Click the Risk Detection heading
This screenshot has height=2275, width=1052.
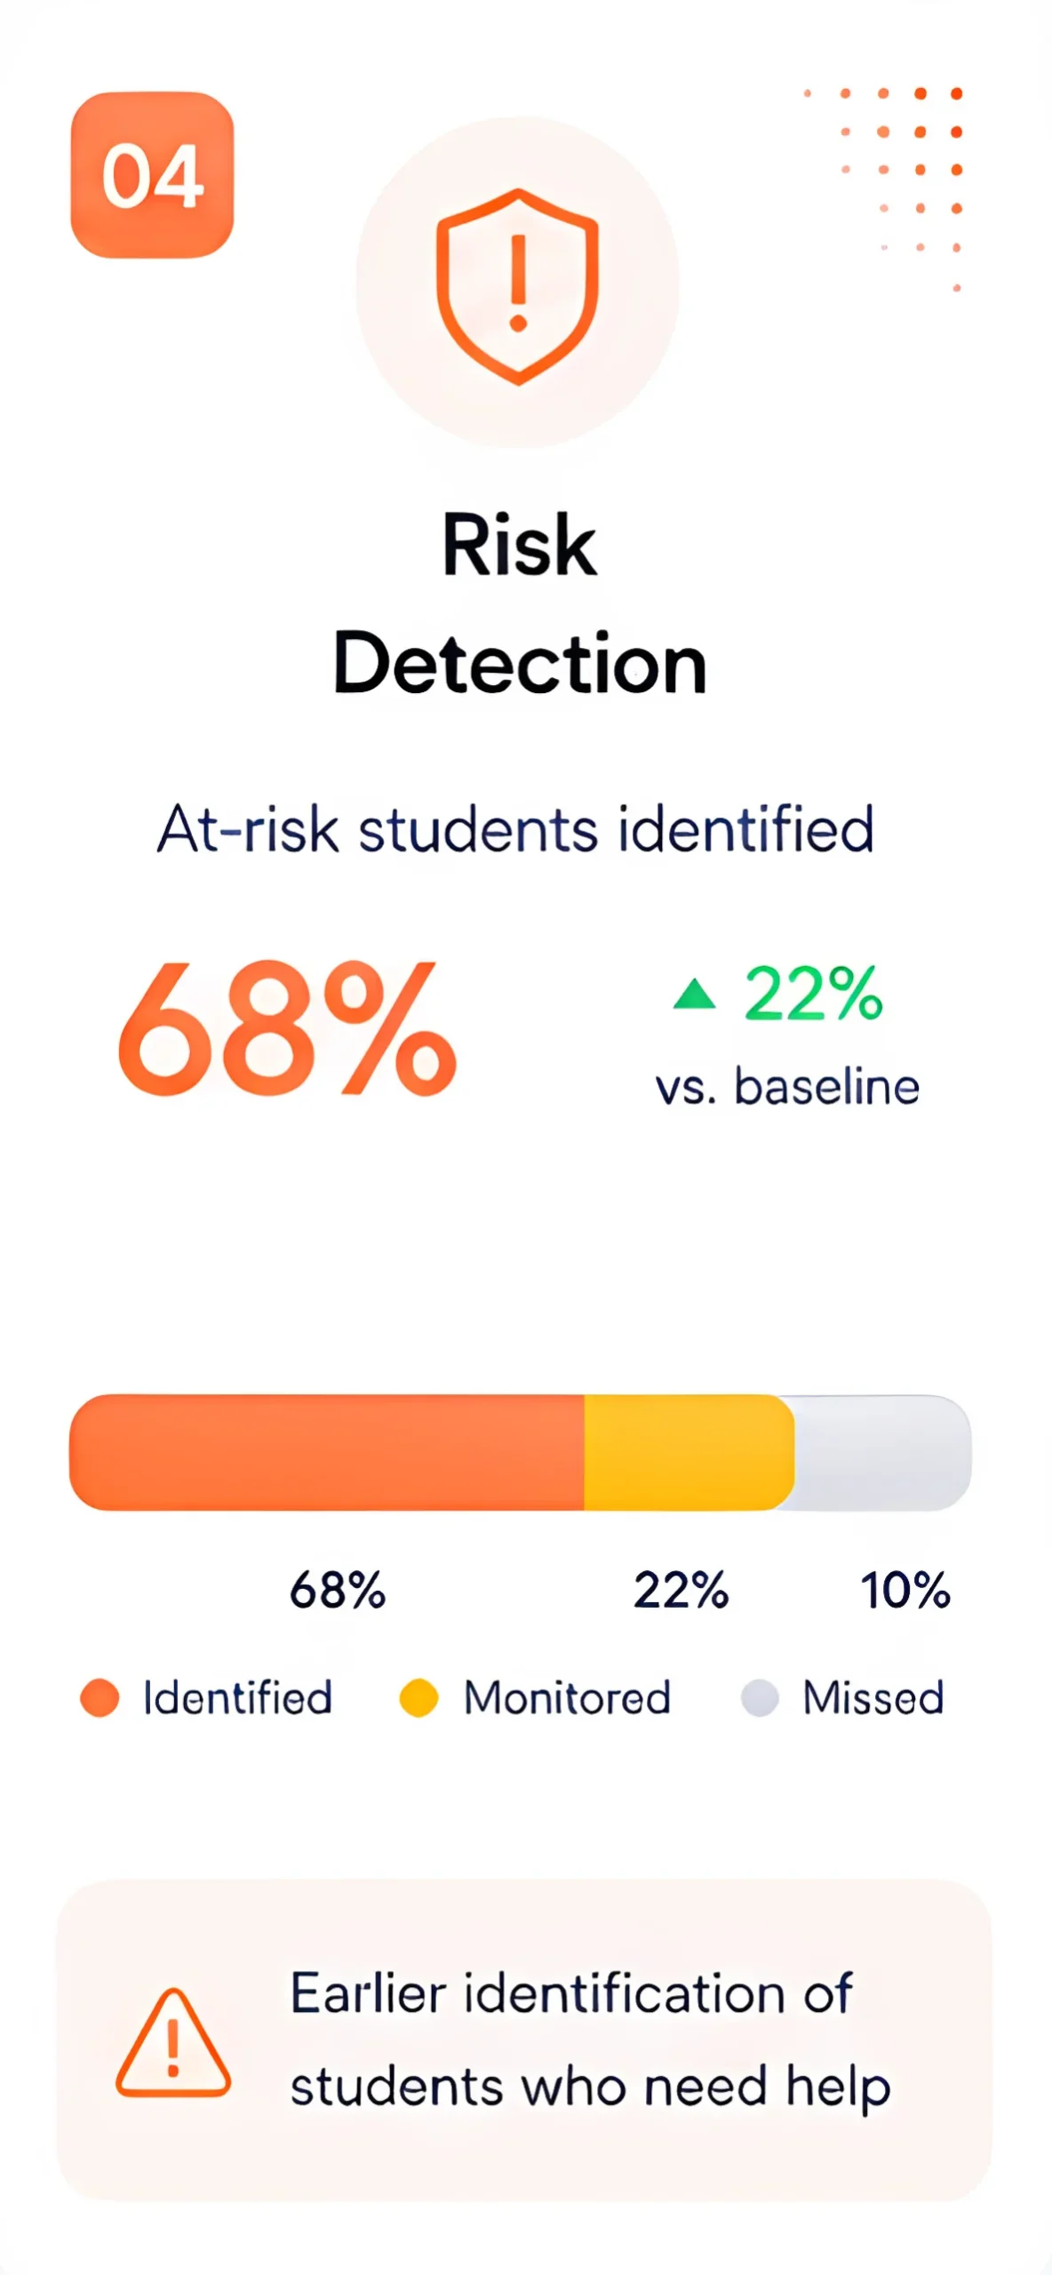(520, 603)
